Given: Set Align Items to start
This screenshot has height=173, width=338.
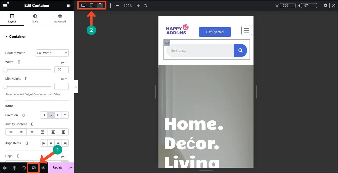Looking at the screenshot, I should (x=44, y=143).
